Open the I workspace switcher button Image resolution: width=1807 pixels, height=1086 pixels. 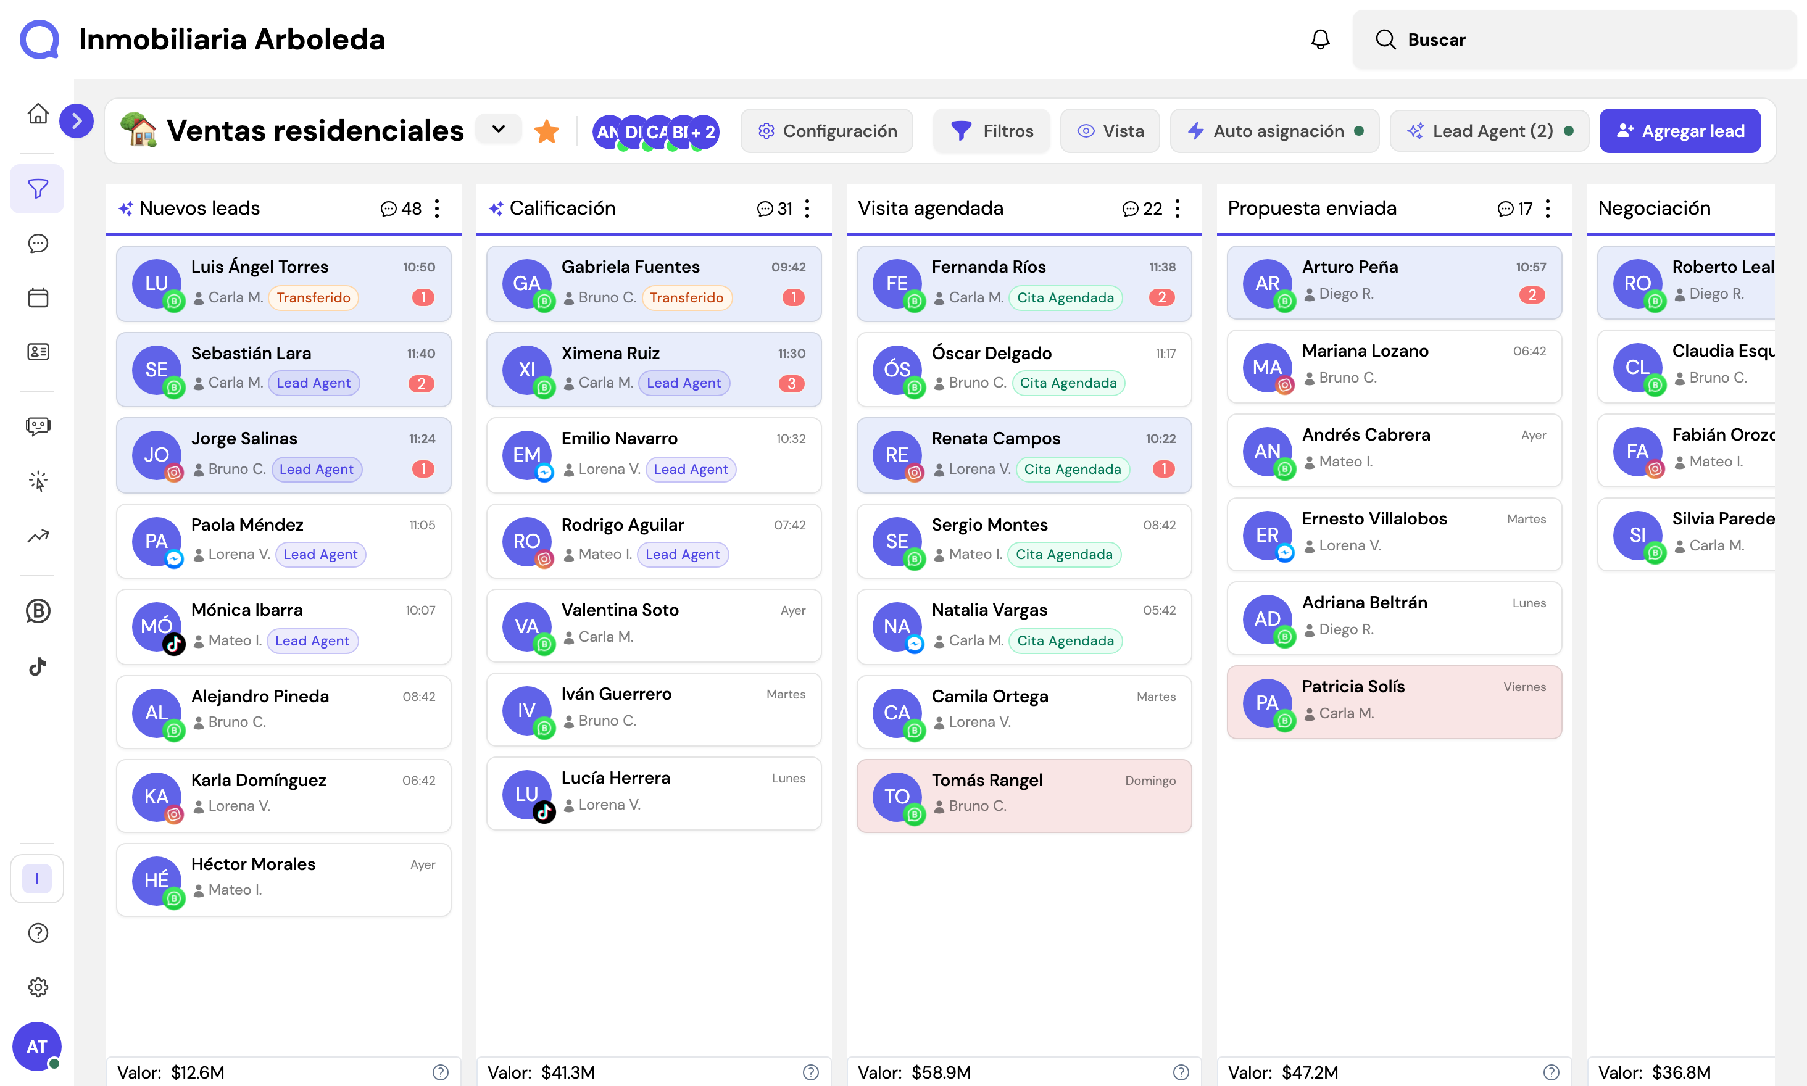36,878
